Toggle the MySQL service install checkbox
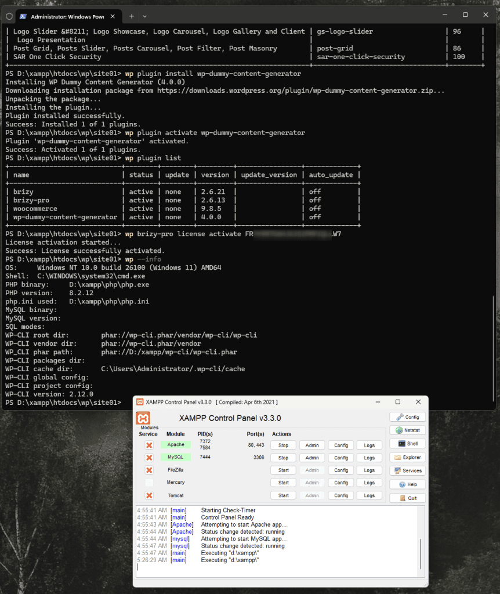The height and width of the screenshot is (594, 500). click(x=149, y=458)
